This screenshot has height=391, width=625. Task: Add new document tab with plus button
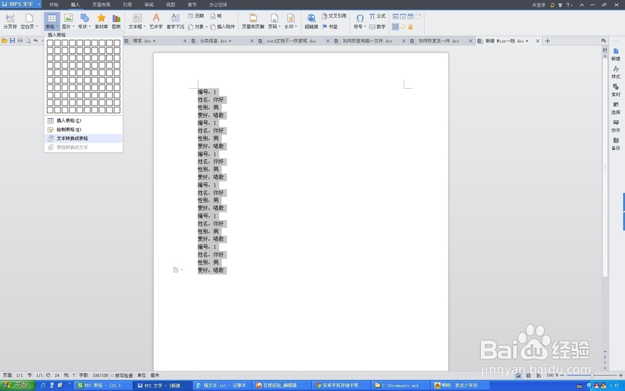click(547, 41)
